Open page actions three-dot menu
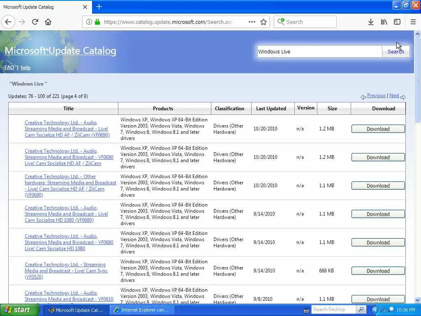Viewport: 421px width, 316px height. [252, 22]
